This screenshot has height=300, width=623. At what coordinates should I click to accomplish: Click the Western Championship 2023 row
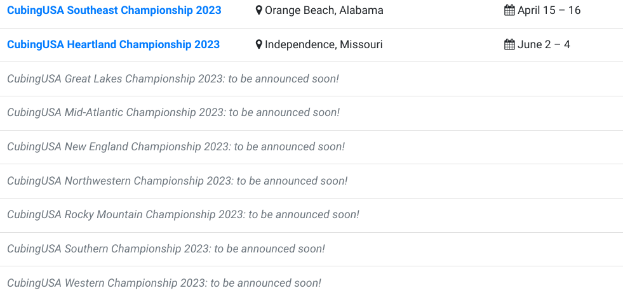point(311,284)
